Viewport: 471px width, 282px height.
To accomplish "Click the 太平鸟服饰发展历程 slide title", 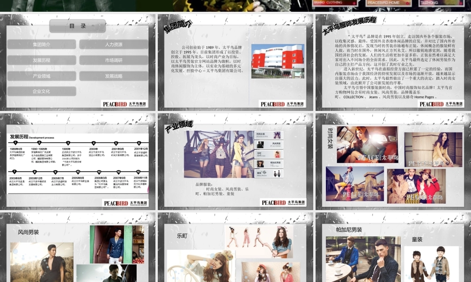I will click(349, 25).
